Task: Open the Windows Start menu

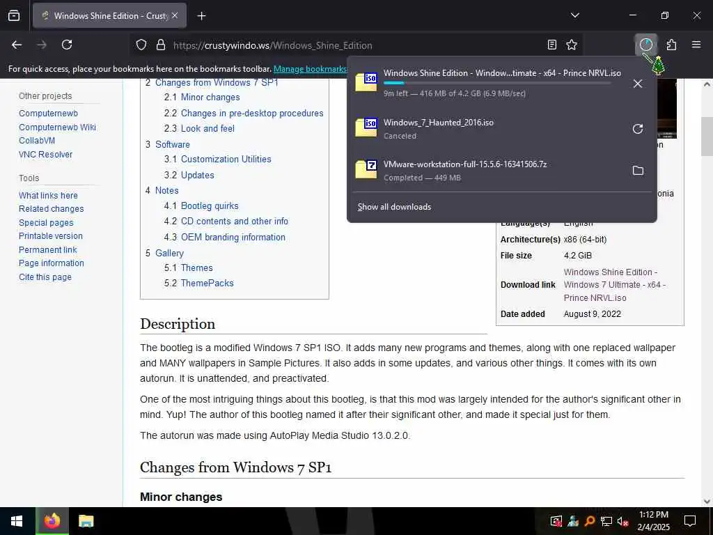Action: pyautogui.click(x=17, y=521)
